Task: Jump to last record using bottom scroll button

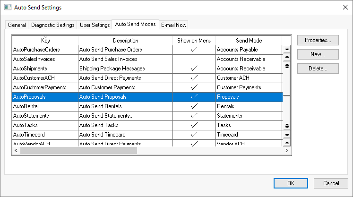Action: (286, 143)
